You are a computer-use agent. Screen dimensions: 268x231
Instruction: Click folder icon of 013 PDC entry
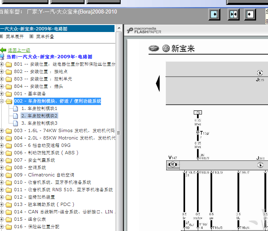tap(9, 204)
